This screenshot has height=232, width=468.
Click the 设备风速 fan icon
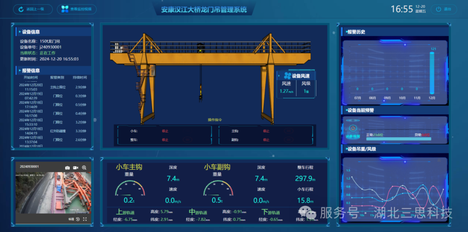pos(287,76)
